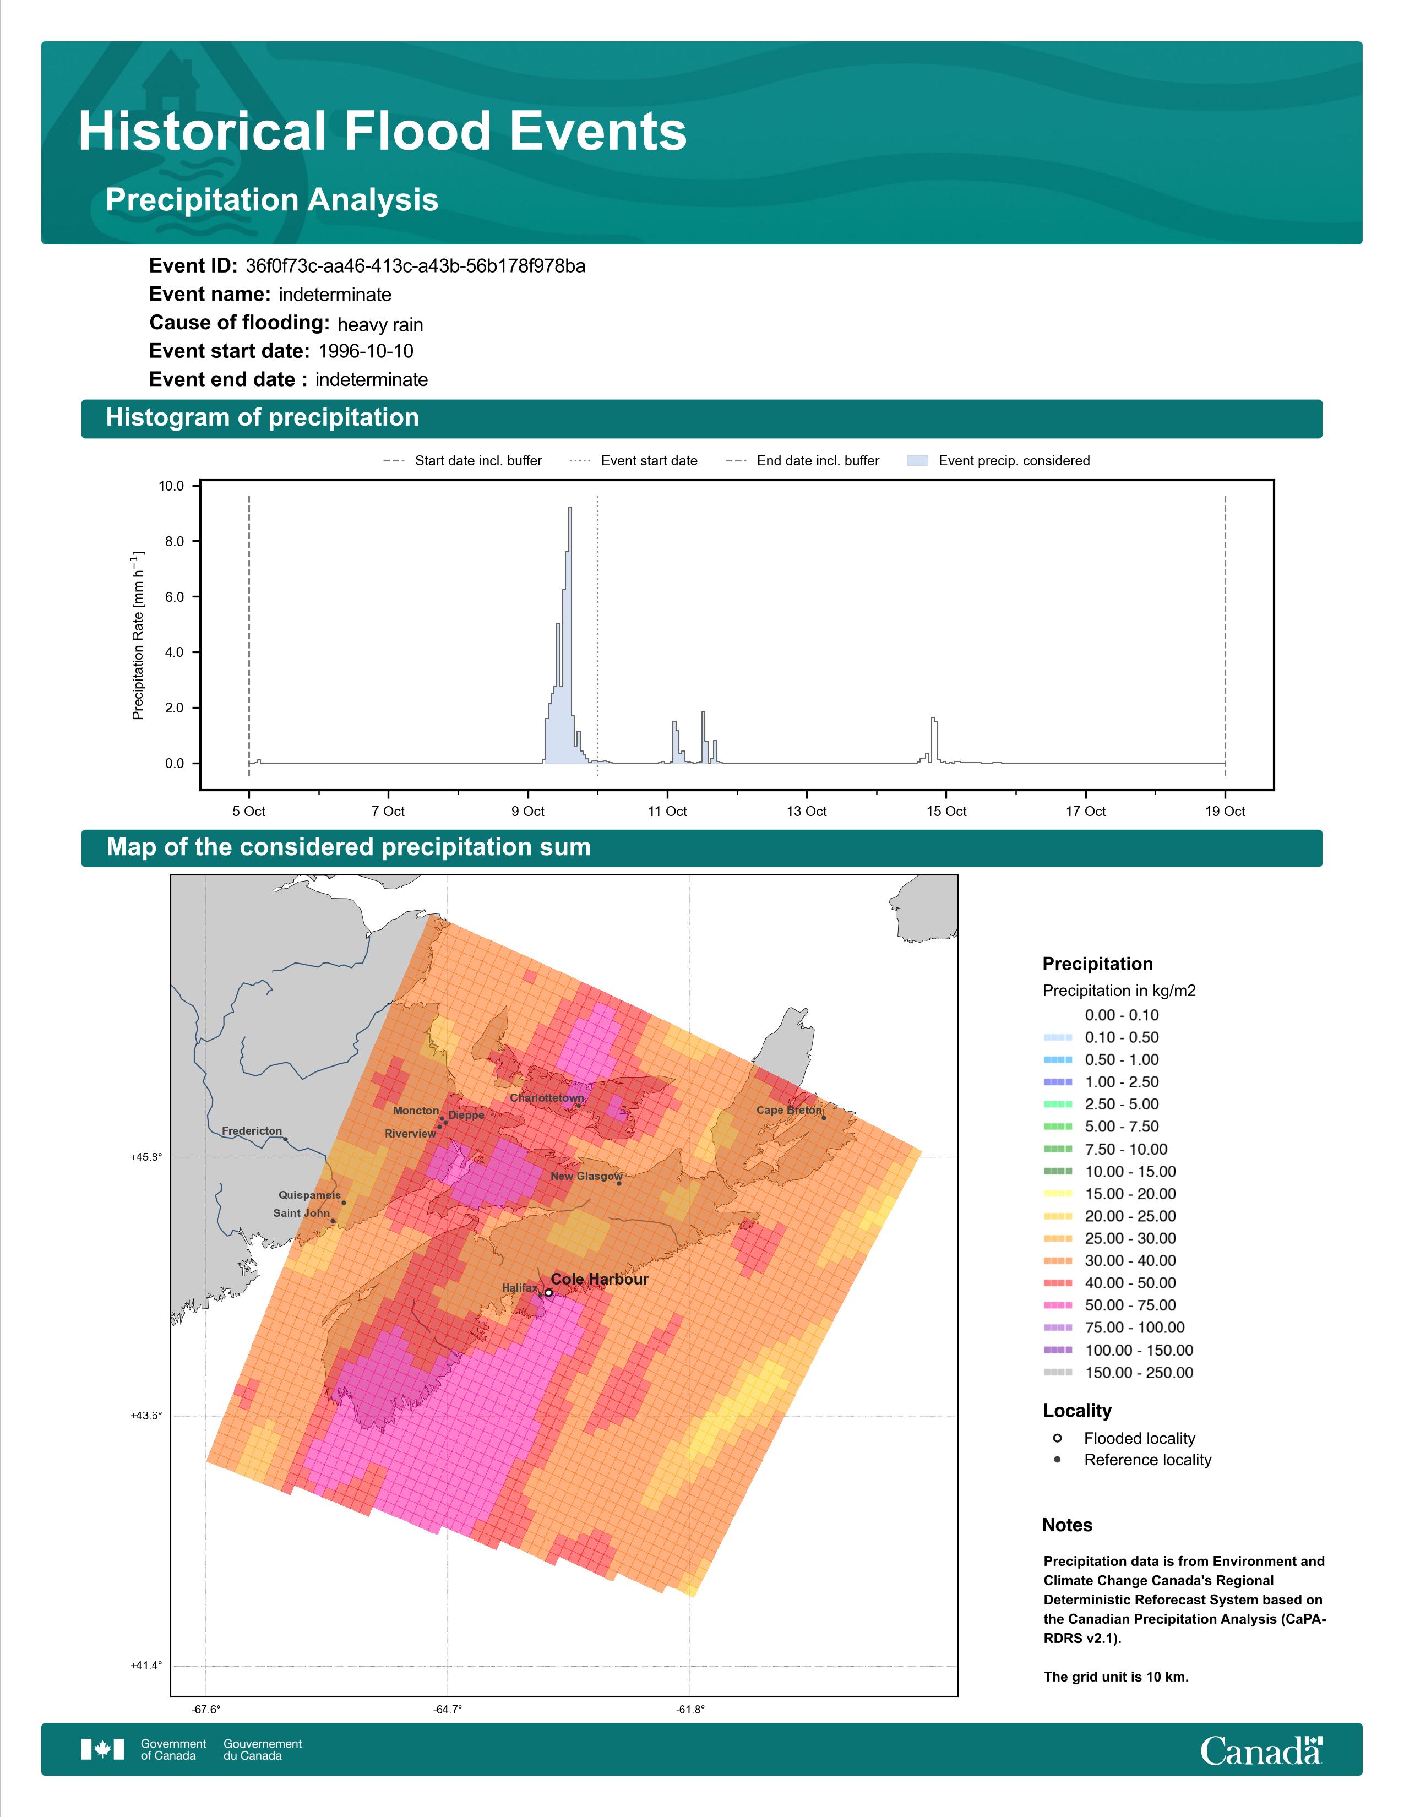Click the 1.00 - 2.50 legend color swatch
Viewport: 1404px width, 1817px height.
(1058, 1082)
